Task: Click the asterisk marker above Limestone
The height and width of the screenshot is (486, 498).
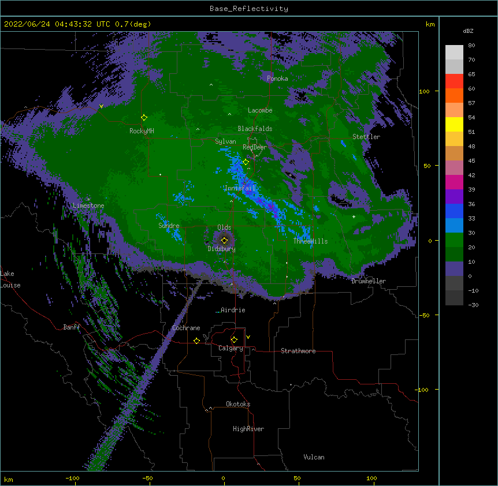Action: click(88, 200)
